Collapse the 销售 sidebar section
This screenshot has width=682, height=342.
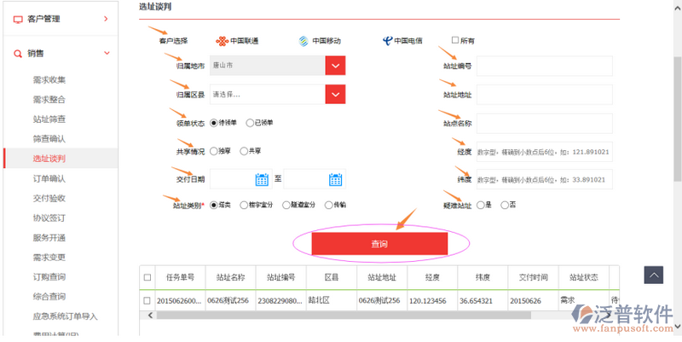coord(106,54)
